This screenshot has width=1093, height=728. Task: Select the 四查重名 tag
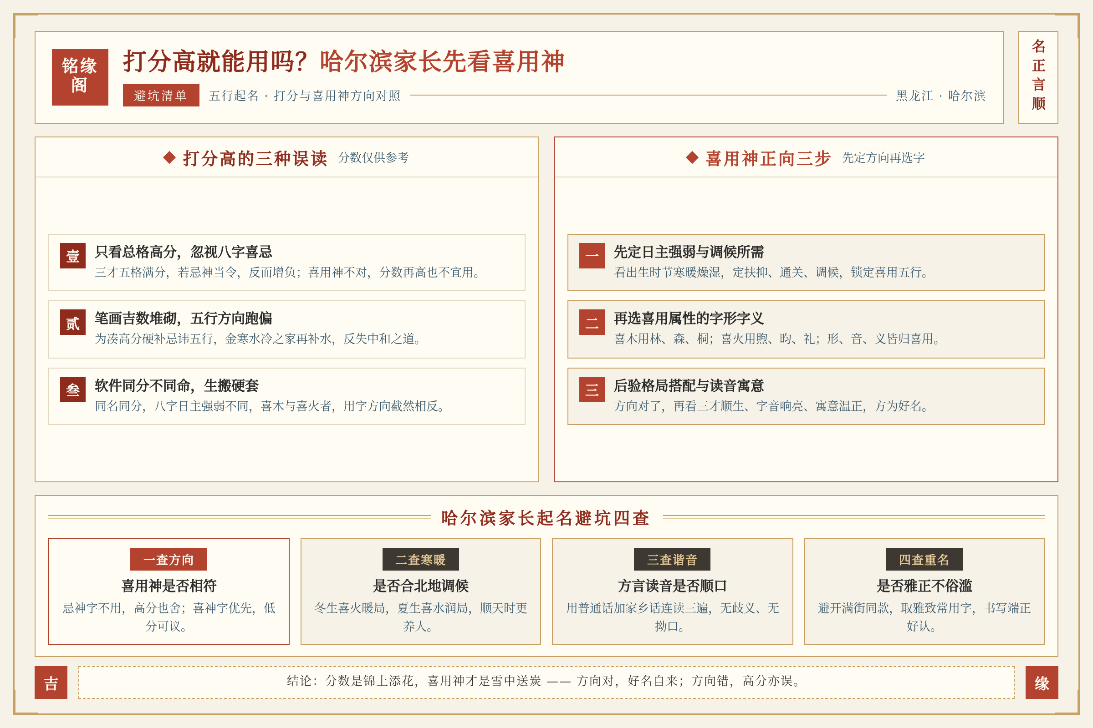[x=924, y=559]
